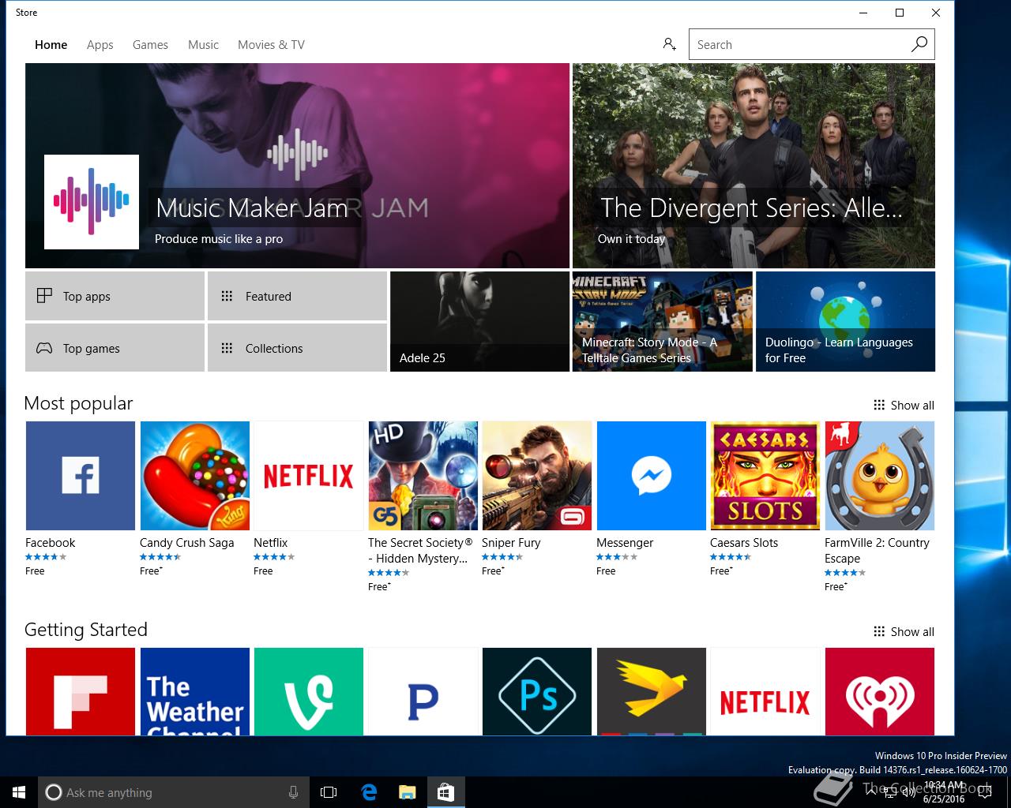
Task: Click the Store search field
Action: (798, 44)
